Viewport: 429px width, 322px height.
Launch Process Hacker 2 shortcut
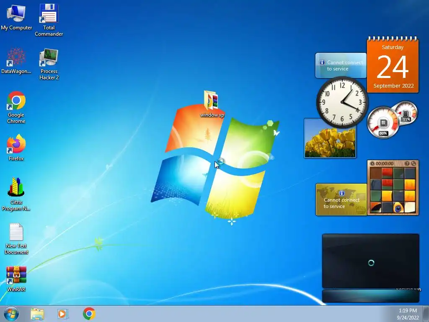click(x=49, y=64)
